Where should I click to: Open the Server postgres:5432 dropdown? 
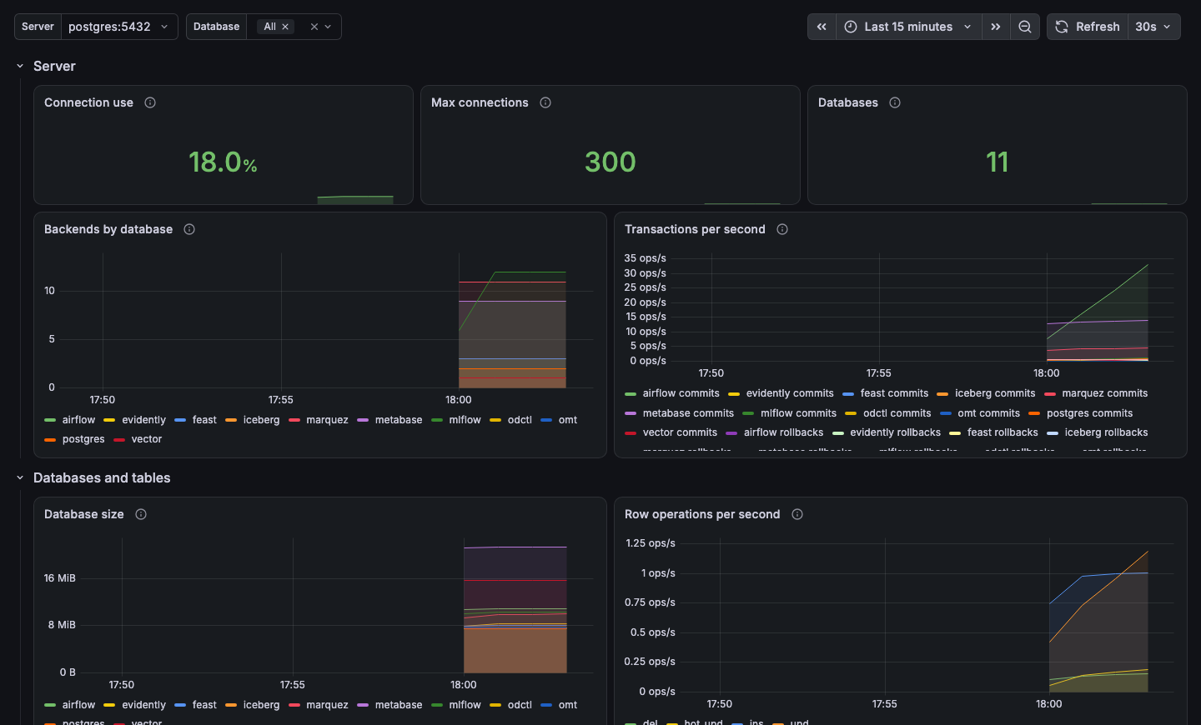click(119, 27)
